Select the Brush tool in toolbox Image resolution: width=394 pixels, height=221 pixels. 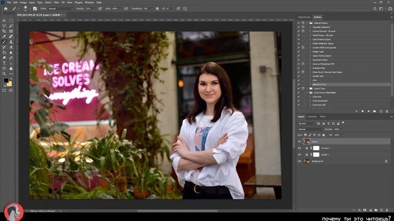4,42
